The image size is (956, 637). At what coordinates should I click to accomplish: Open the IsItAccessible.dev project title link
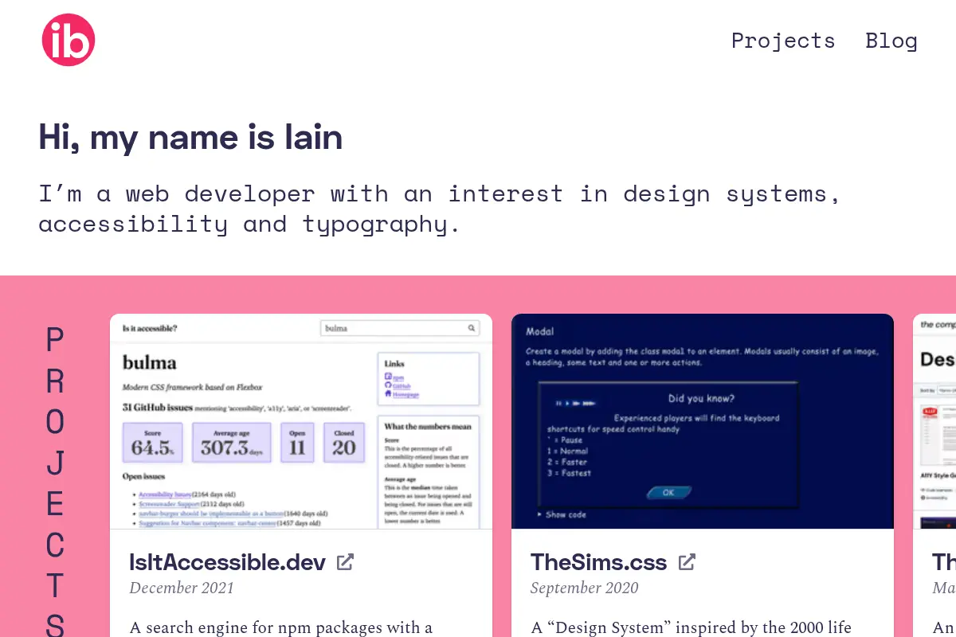(227, 562)
